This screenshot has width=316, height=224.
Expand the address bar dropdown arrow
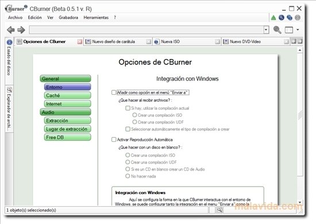point(266,30)
